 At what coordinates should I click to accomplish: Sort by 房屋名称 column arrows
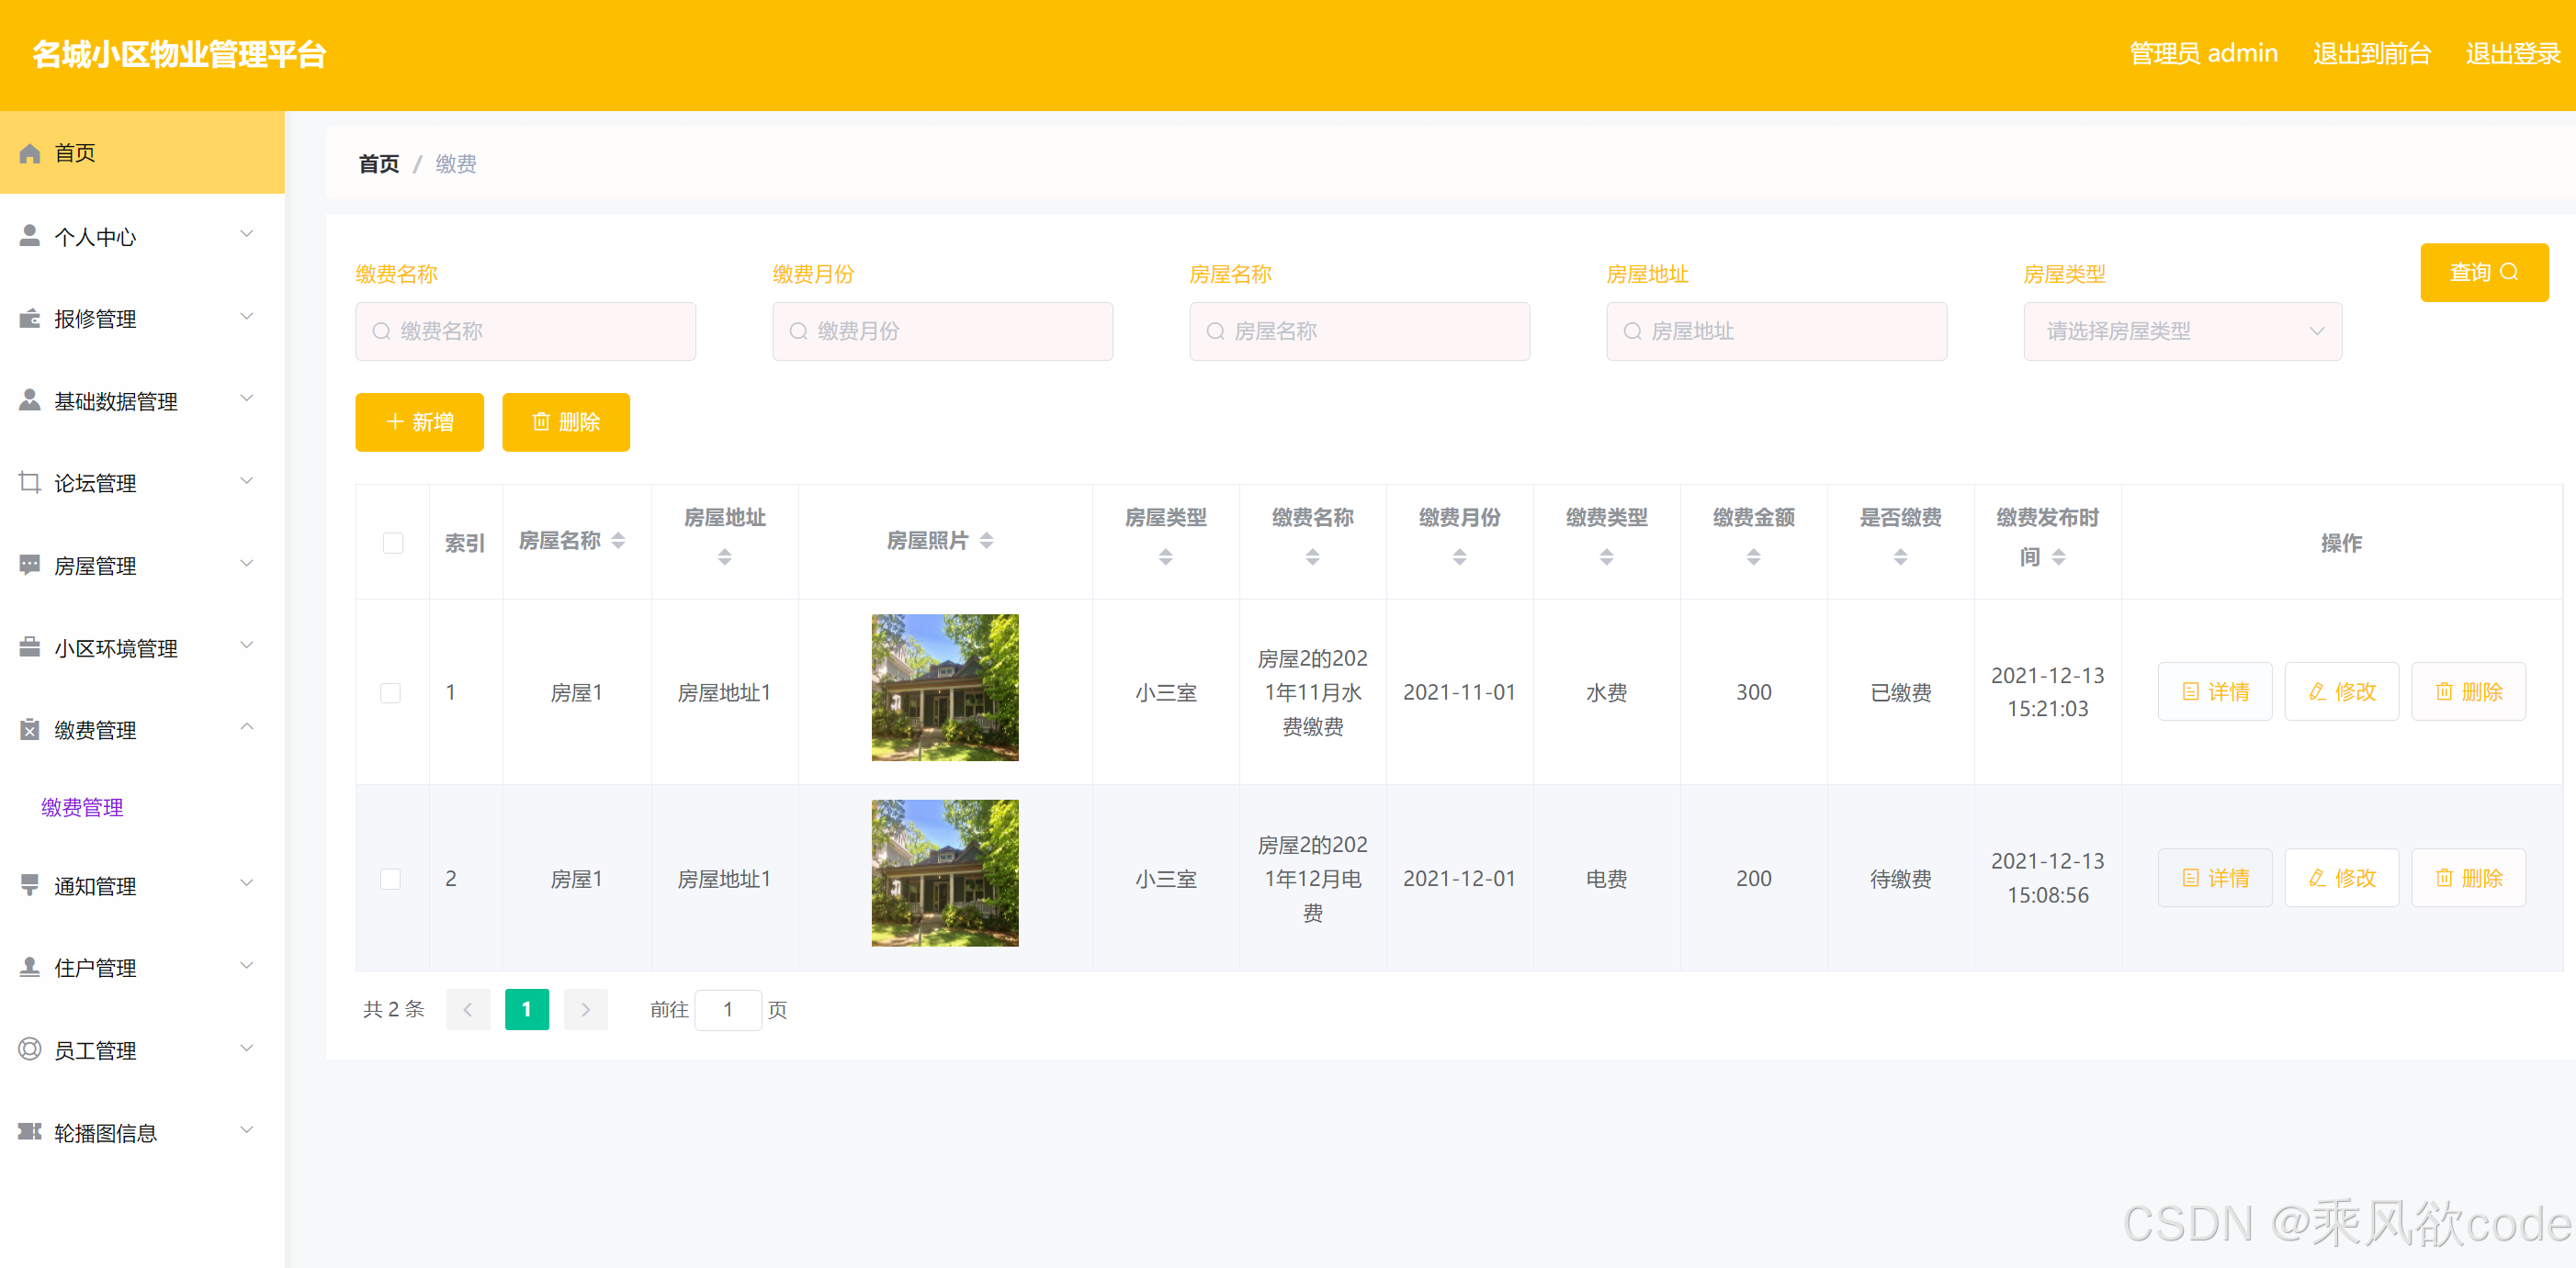[x=619, y=541]
